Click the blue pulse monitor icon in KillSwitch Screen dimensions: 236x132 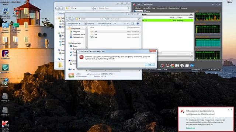pyautogui.click(x=192, y=66)
